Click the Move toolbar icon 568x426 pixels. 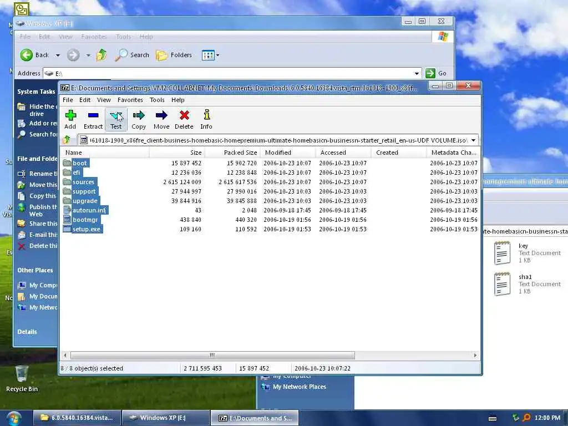pyautogui.click(x=161, y=119)
